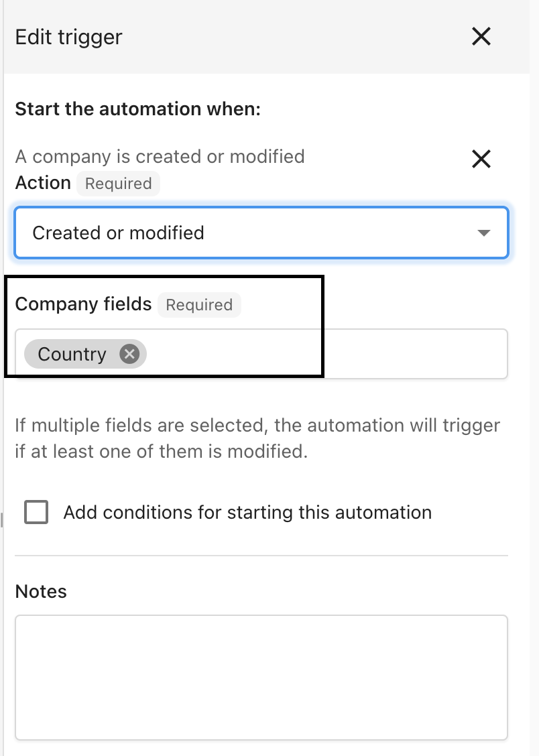Open the Action dropdown showing Created or modified
The height and width of the screenshot is (756, 539).
pos(261,233)
